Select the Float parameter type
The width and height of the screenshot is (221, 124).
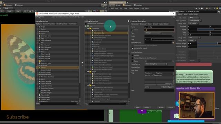click(x=43, y=52)
